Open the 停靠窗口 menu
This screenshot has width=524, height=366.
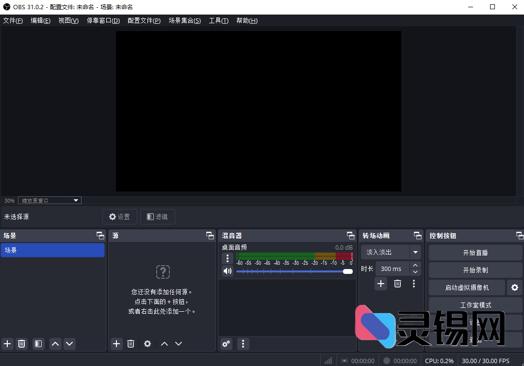[x=103, y=20]
